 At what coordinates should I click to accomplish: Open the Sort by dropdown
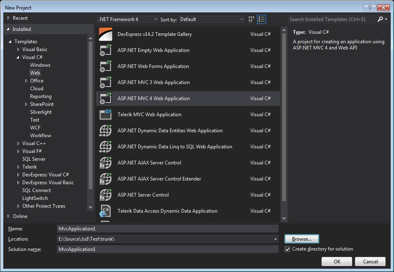[212, 19]
